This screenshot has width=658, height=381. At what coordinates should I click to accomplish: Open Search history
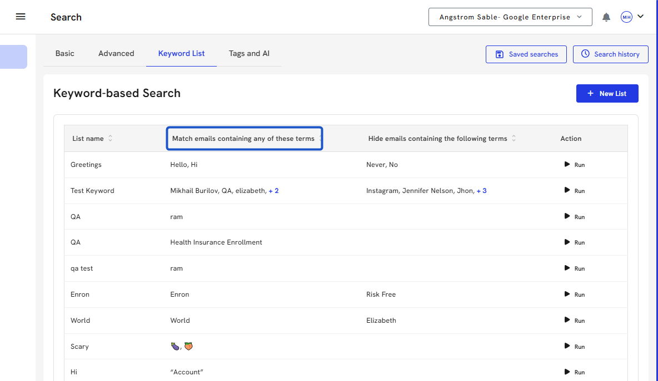[x=610, y=54]
